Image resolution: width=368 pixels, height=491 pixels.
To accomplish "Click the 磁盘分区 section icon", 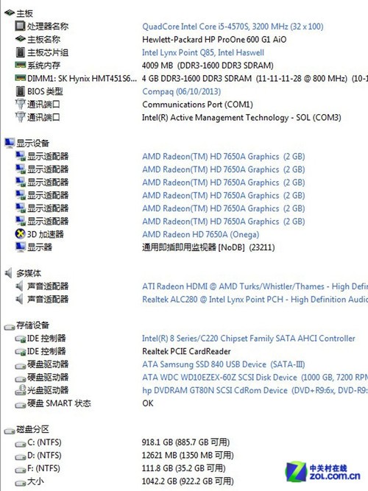I will pos(10,431).
